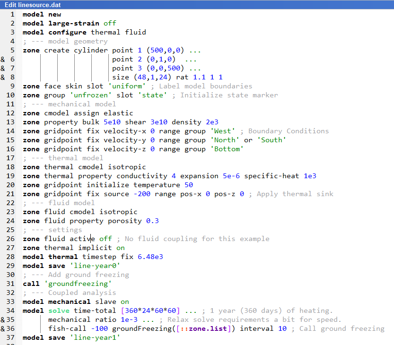Click the expression '[360*24*60*60]'
Image resolution: width=394 pixels, height=345 pixels.
pyautogui.click(x=150, y=311)
